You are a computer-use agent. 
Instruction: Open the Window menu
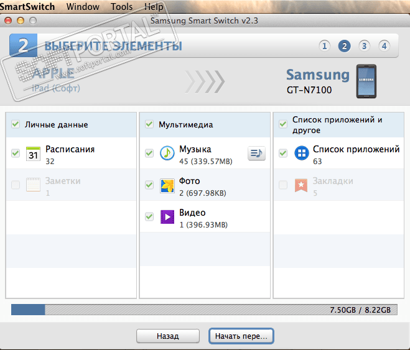tap(83, 6)
